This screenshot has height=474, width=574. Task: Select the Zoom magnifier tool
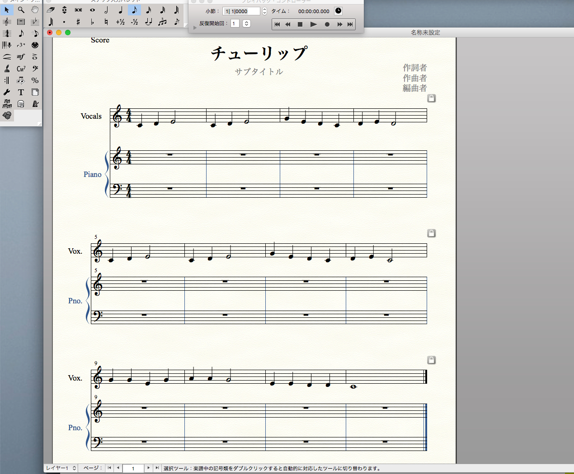tap(21, 9)
